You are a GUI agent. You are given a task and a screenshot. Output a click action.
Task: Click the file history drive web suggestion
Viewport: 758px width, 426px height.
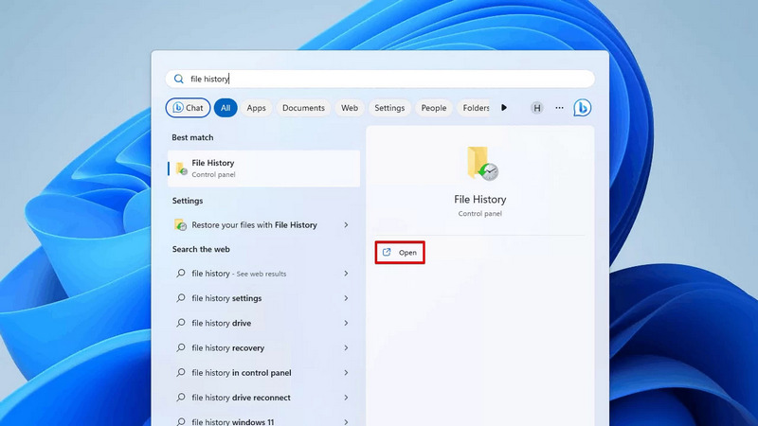coord(221,324)
